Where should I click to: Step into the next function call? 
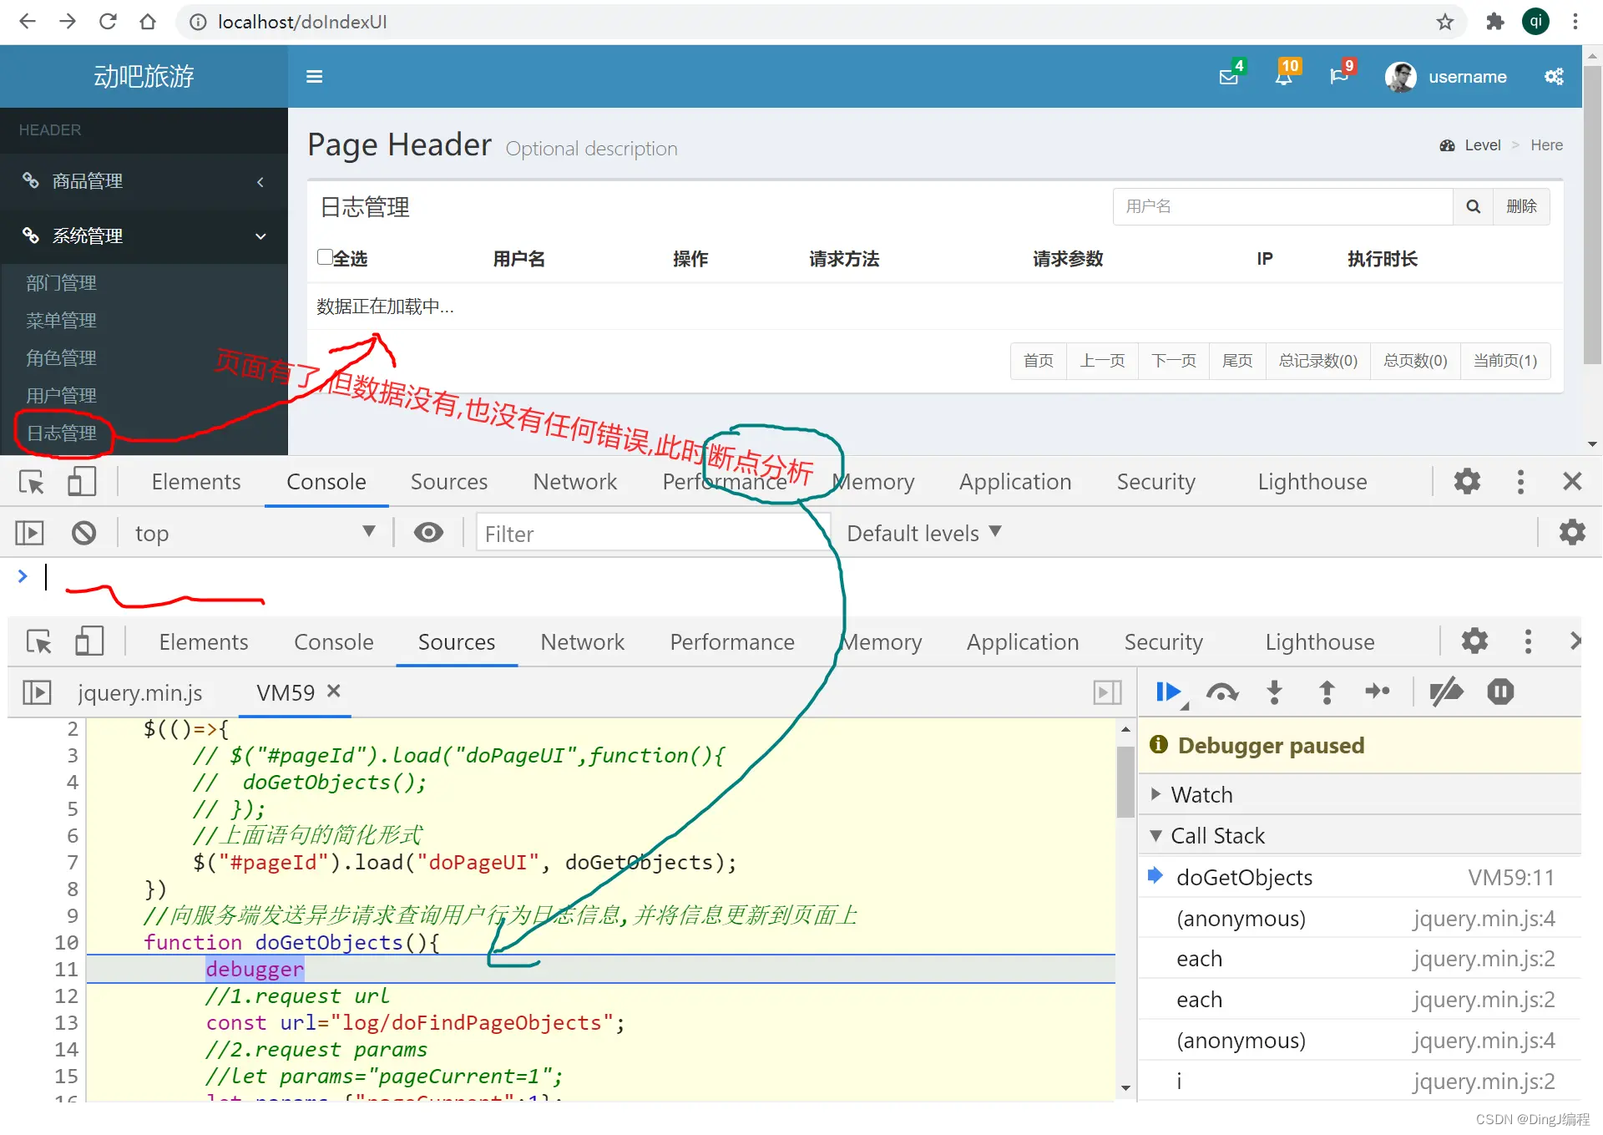[1274, 692]
